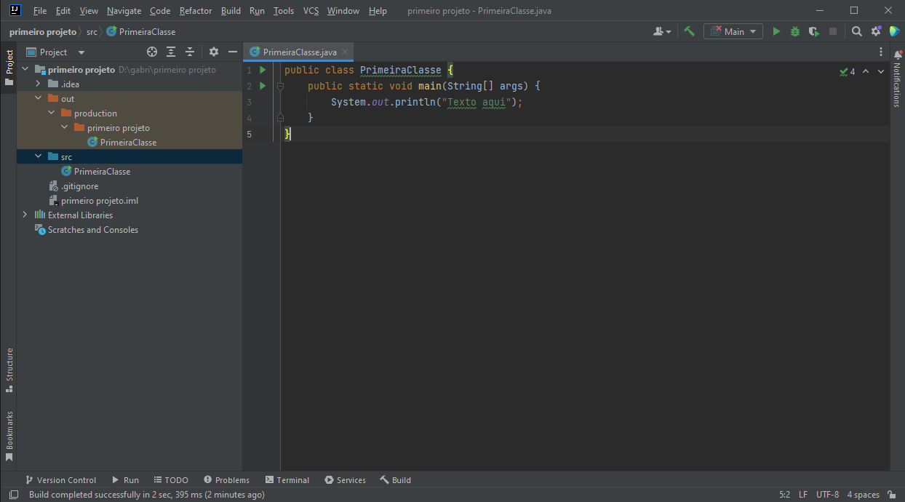Click cursor position 5:2 in status bar
This screenshot has width=905, height=502.
click(x=784, y=495)
